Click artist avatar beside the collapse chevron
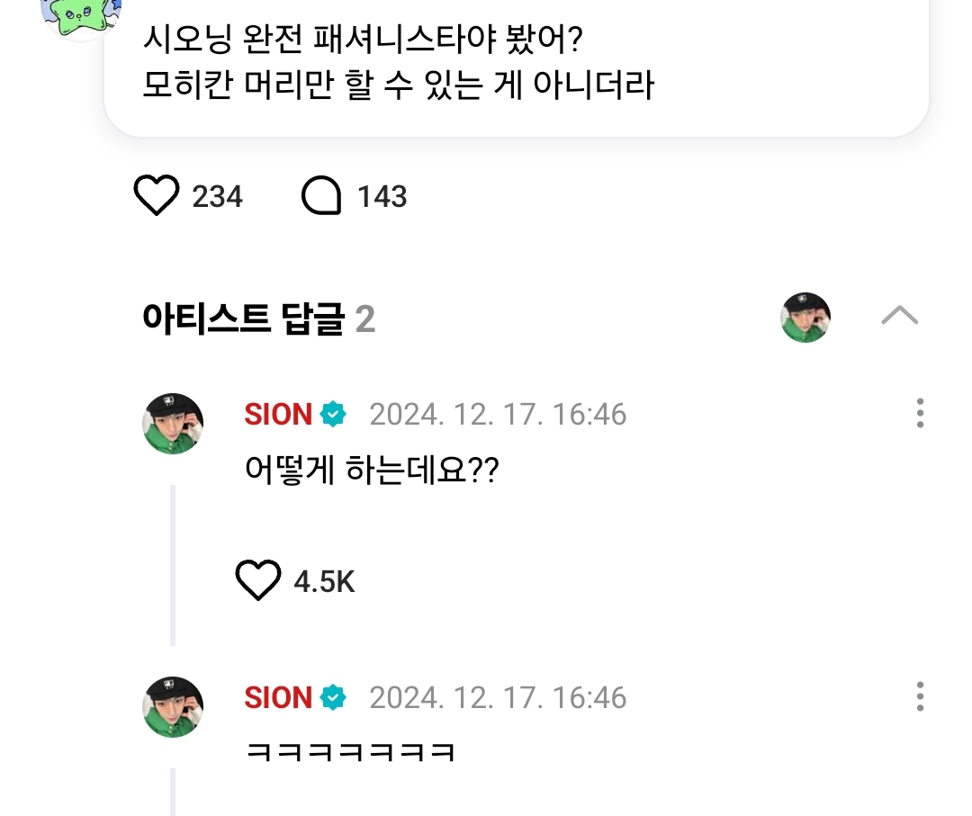Viewport: 972px width, 816px height. coord(805,318)
